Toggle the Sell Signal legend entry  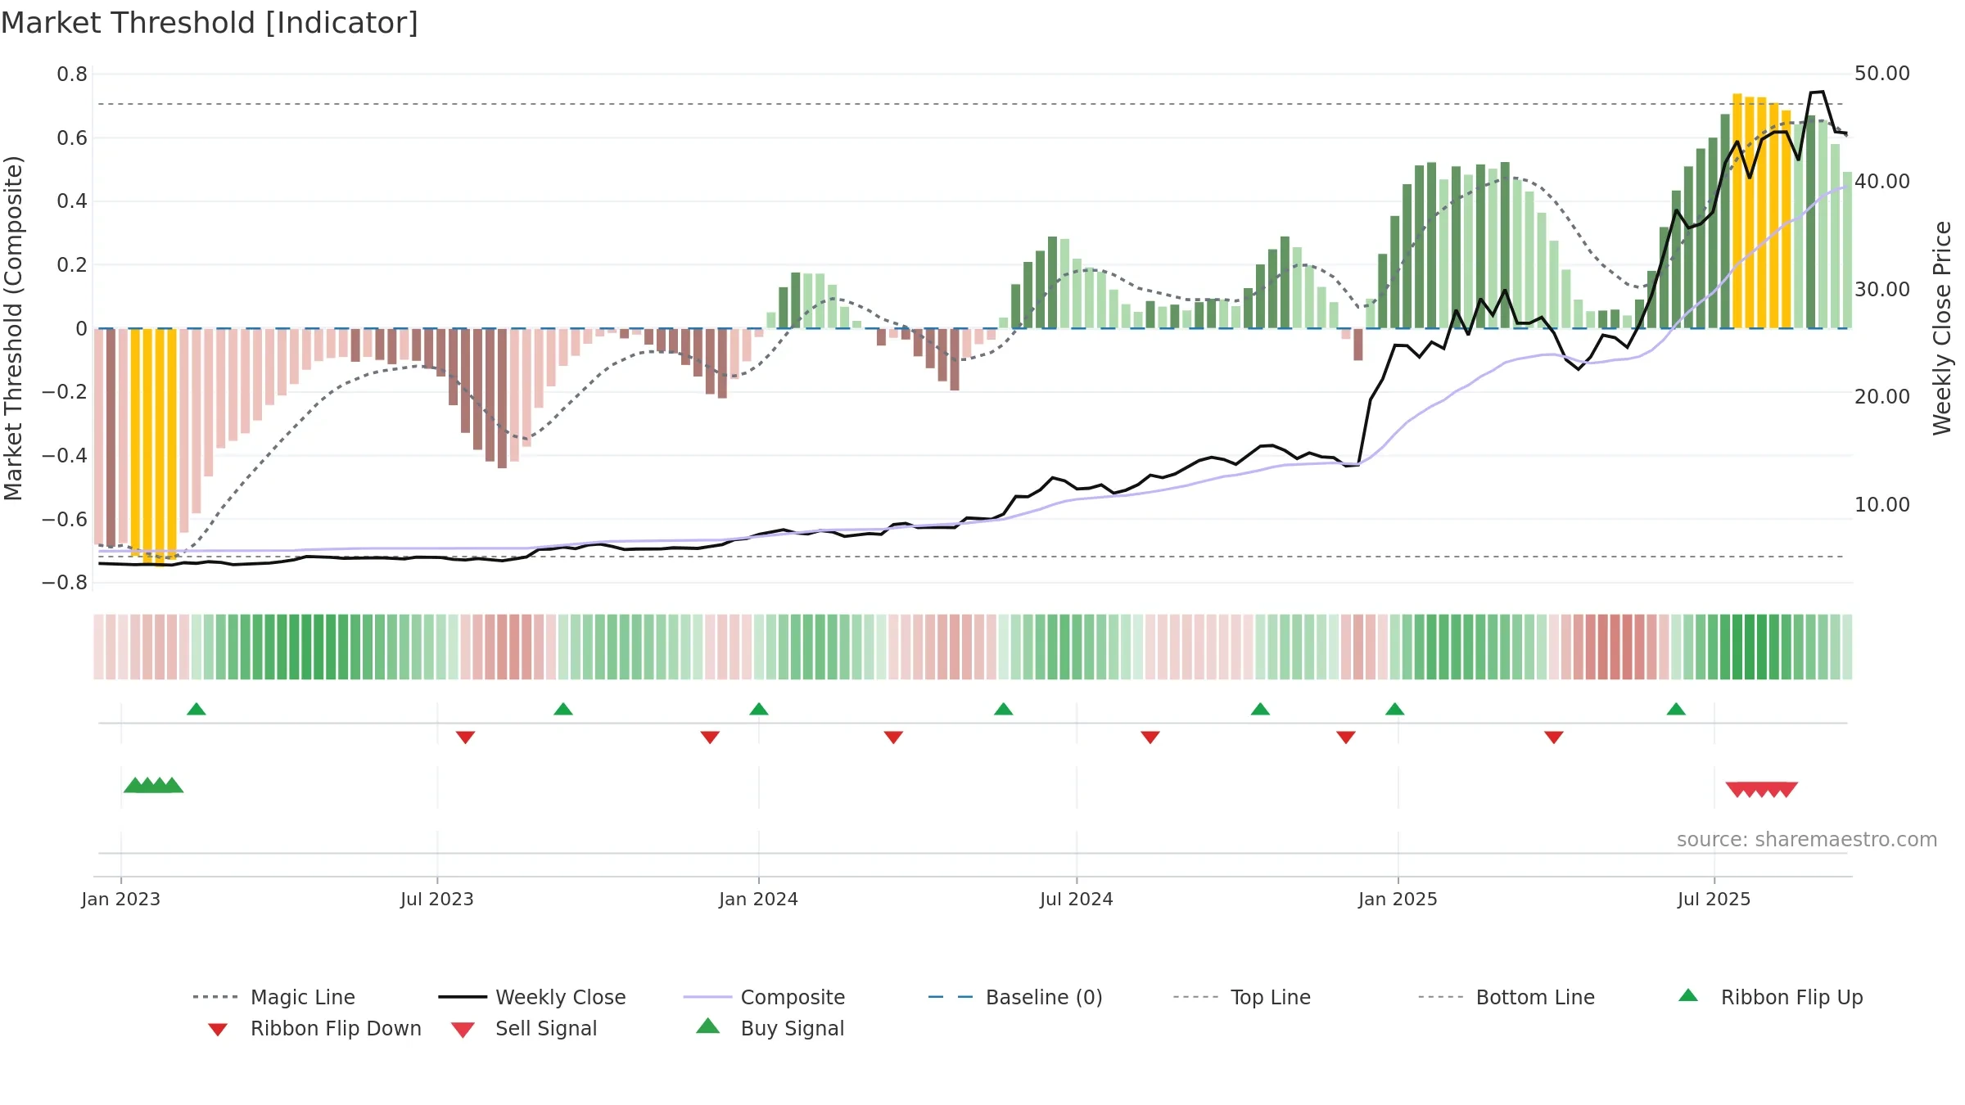click(x=524, y=1028)
